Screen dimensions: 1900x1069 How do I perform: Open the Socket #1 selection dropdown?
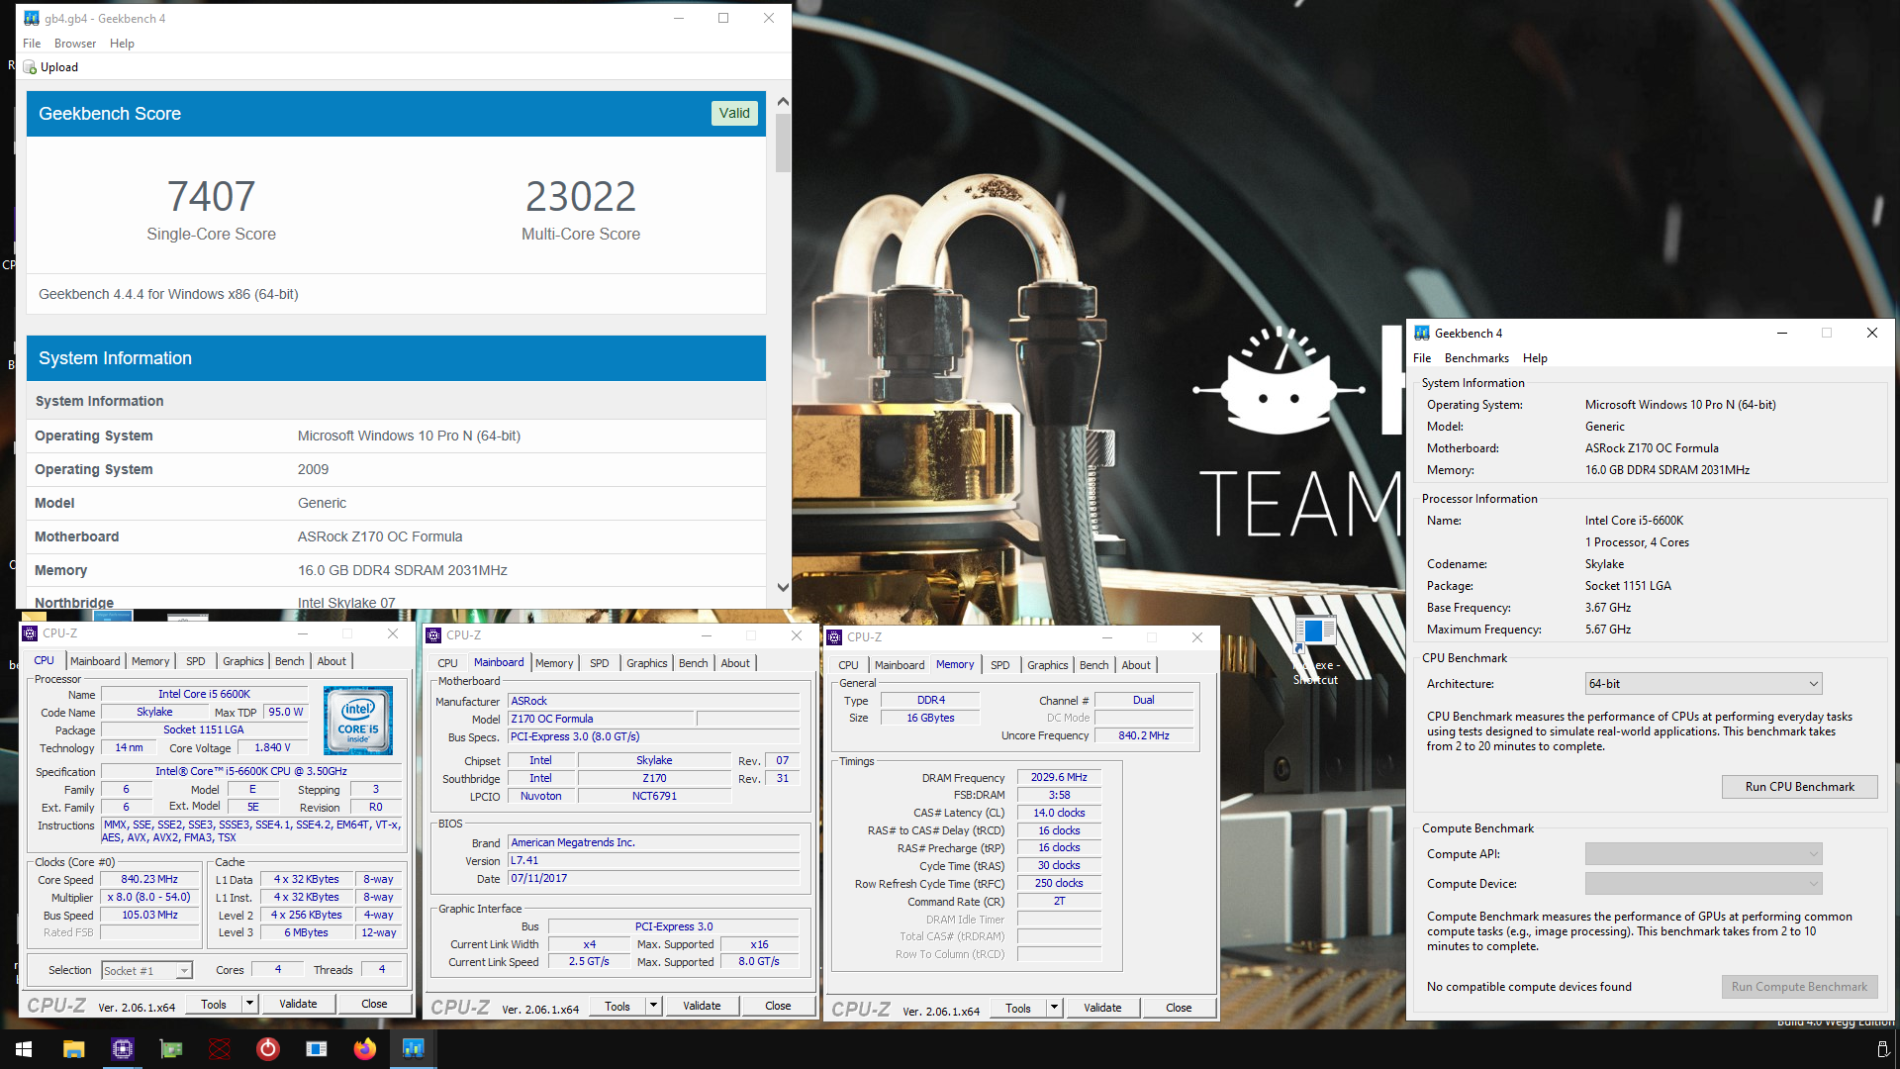click(146, 971)
